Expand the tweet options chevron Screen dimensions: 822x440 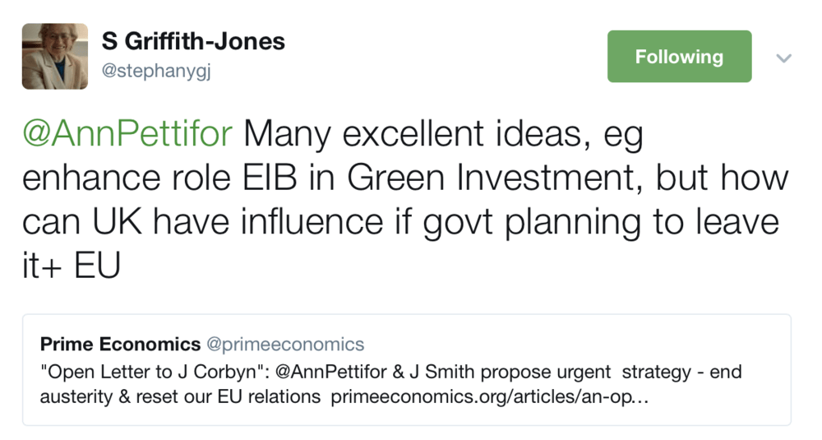tap(784, 58)
